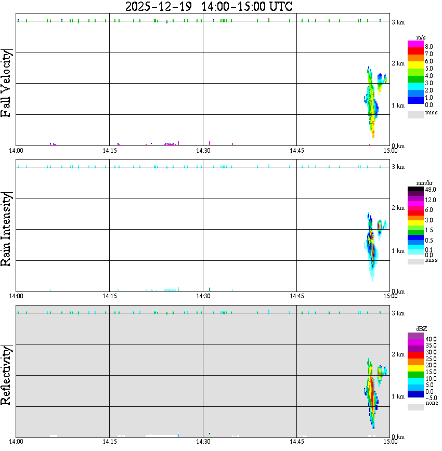Click the 'none' label in the reflectivity legend
The width and height of the screenshot is (442, 451).
[x=432, y=403]
